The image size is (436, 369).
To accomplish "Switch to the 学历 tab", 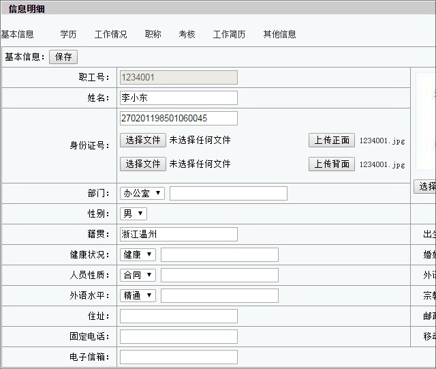I will point(68,34).
